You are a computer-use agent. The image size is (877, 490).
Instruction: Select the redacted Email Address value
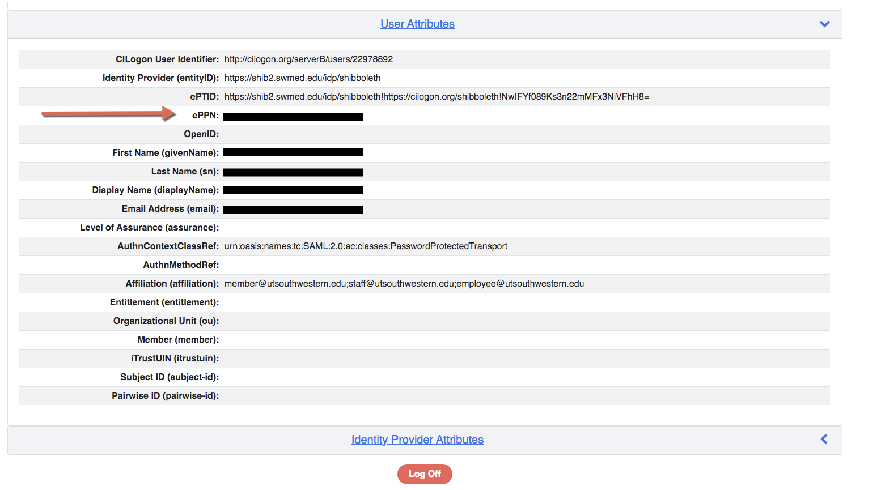tap(293, 208)
